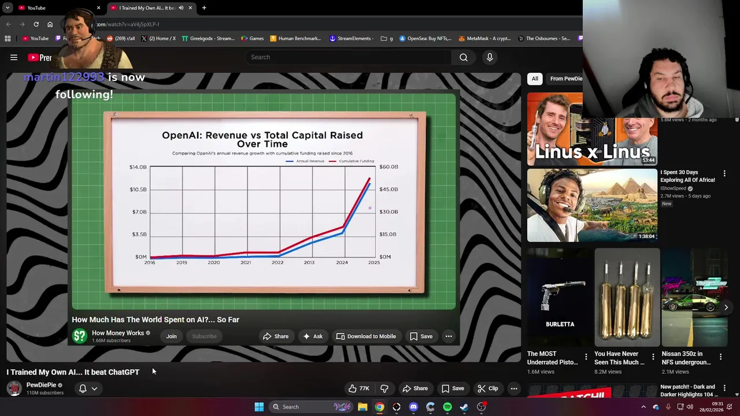Viewport: 740px width, 416px height.
Task: Go to the browser home page
Action: pos(50,24)
